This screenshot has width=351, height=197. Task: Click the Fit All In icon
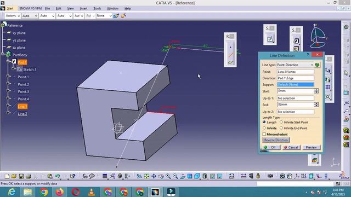146,176
